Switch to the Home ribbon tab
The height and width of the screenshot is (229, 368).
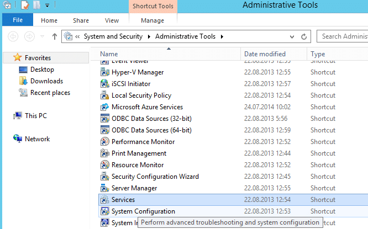tap(49, 20)
